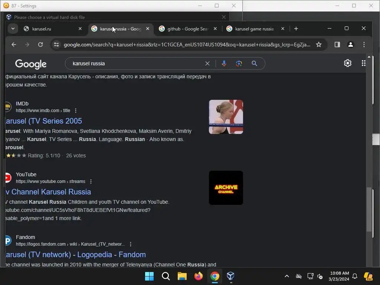Image resolution: width=380 pixels, height=285 pixels.
Task: Click the youtube.com streams URL text
Action: 50,181
